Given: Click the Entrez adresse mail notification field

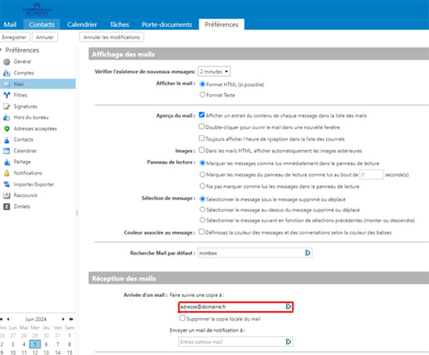Looking at the screenshot, I should [231, 341].
